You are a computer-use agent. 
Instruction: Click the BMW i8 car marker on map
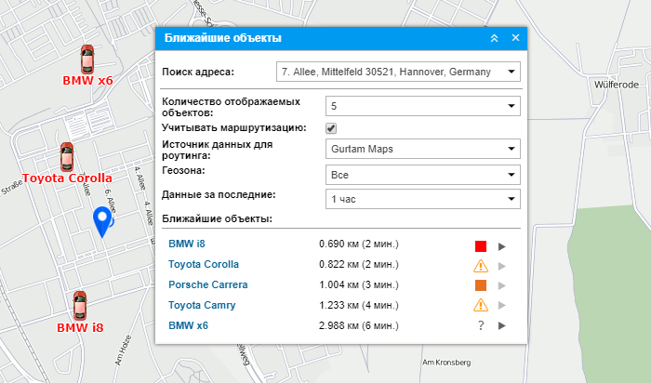tap(80, 304)
